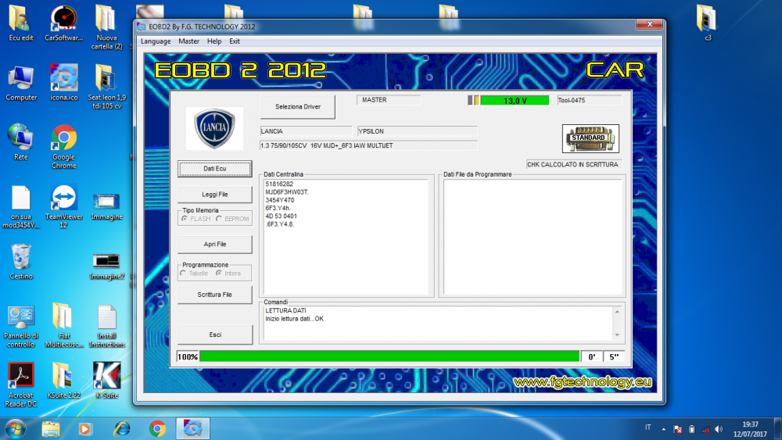Viewport: 782px width, 440px height.
Task: Open KSuite 2.22 folder
Action: coord(64,381)
